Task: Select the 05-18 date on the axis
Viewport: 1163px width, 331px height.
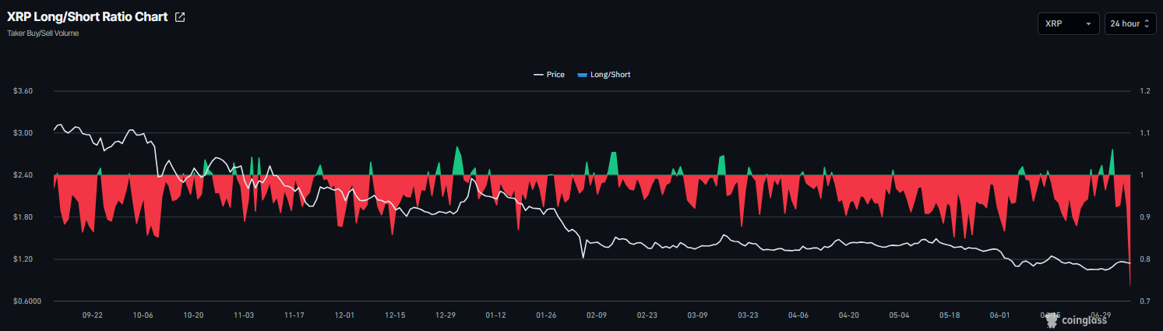Action: [950, 315]
